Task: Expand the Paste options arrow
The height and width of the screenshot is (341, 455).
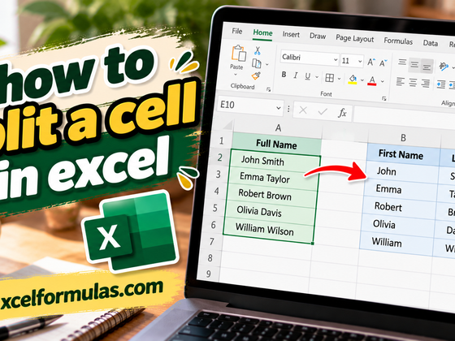Action: tap(236, 75)
